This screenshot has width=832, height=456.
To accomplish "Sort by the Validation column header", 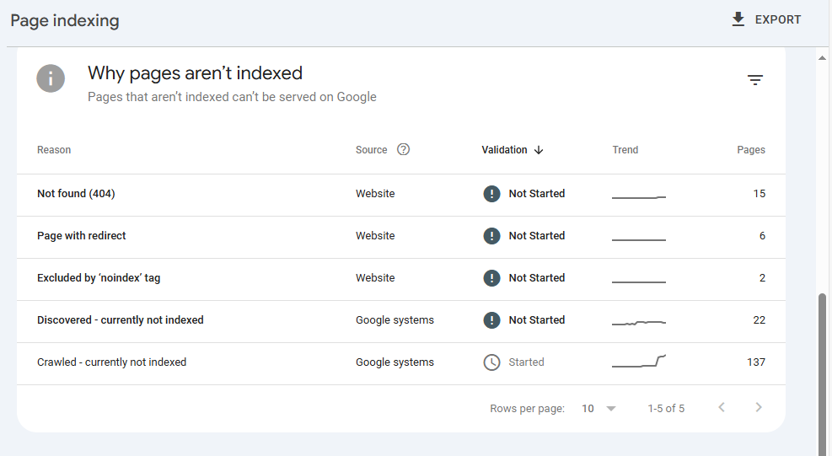I will 504,150.
